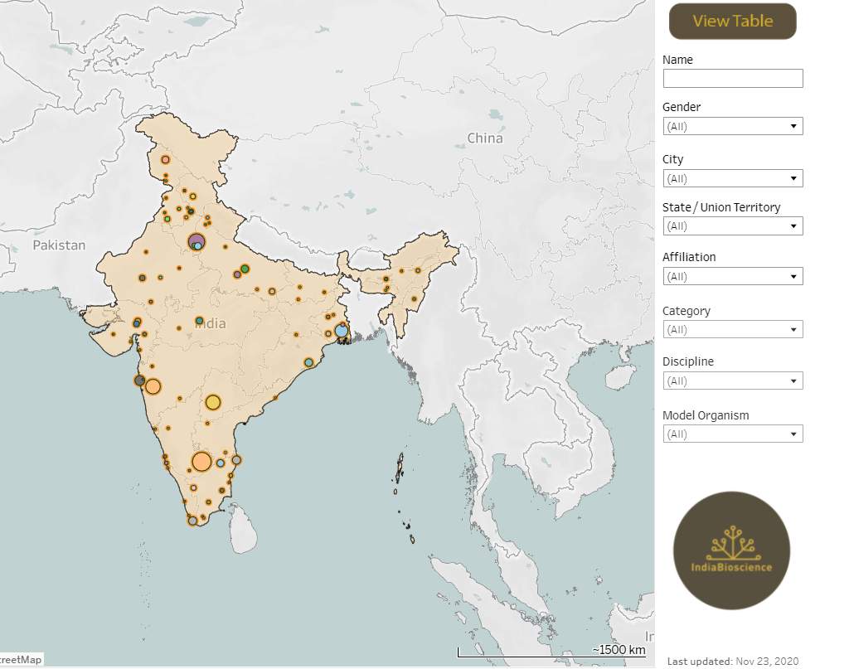Screen dimensions: 849x669
Task: Select the dark gray Mumbai map marker
Action: [x=139, y=381]
